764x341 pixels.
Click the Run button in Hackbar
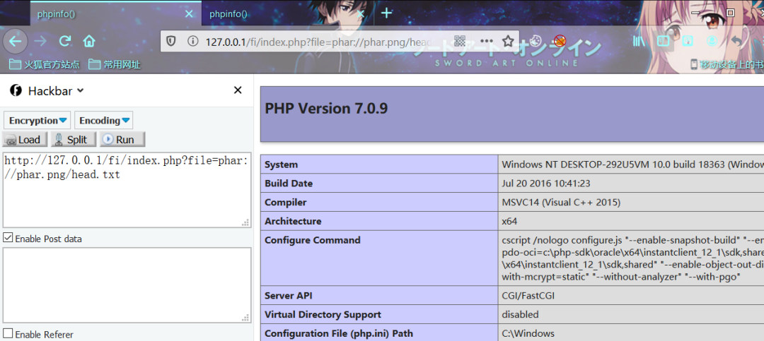coord(122,140)
